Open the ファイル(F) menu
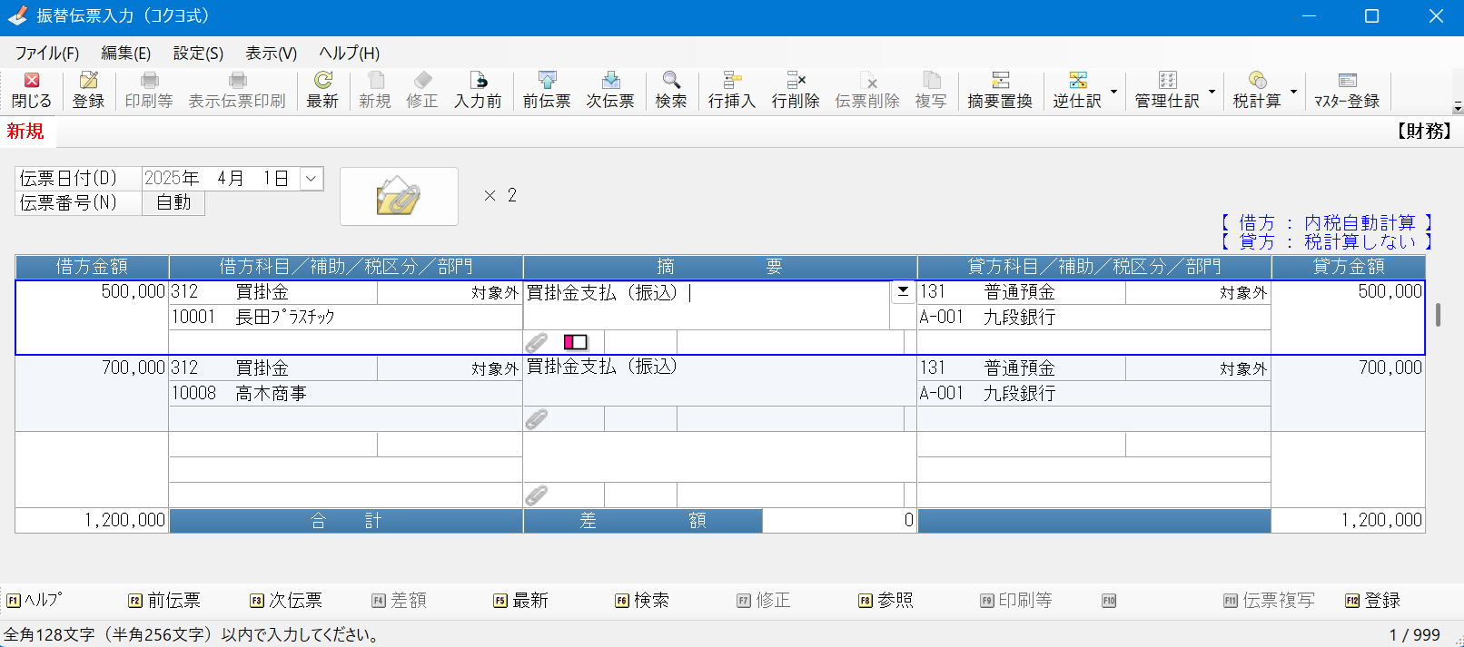 (x=47, y=54)
